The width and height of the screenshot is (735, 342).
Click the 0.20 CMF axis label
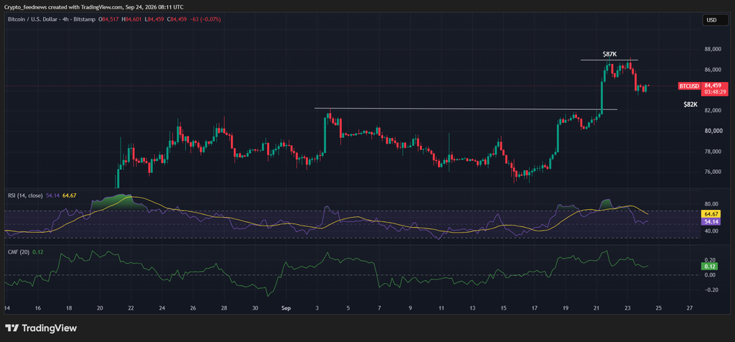point(709,260)
